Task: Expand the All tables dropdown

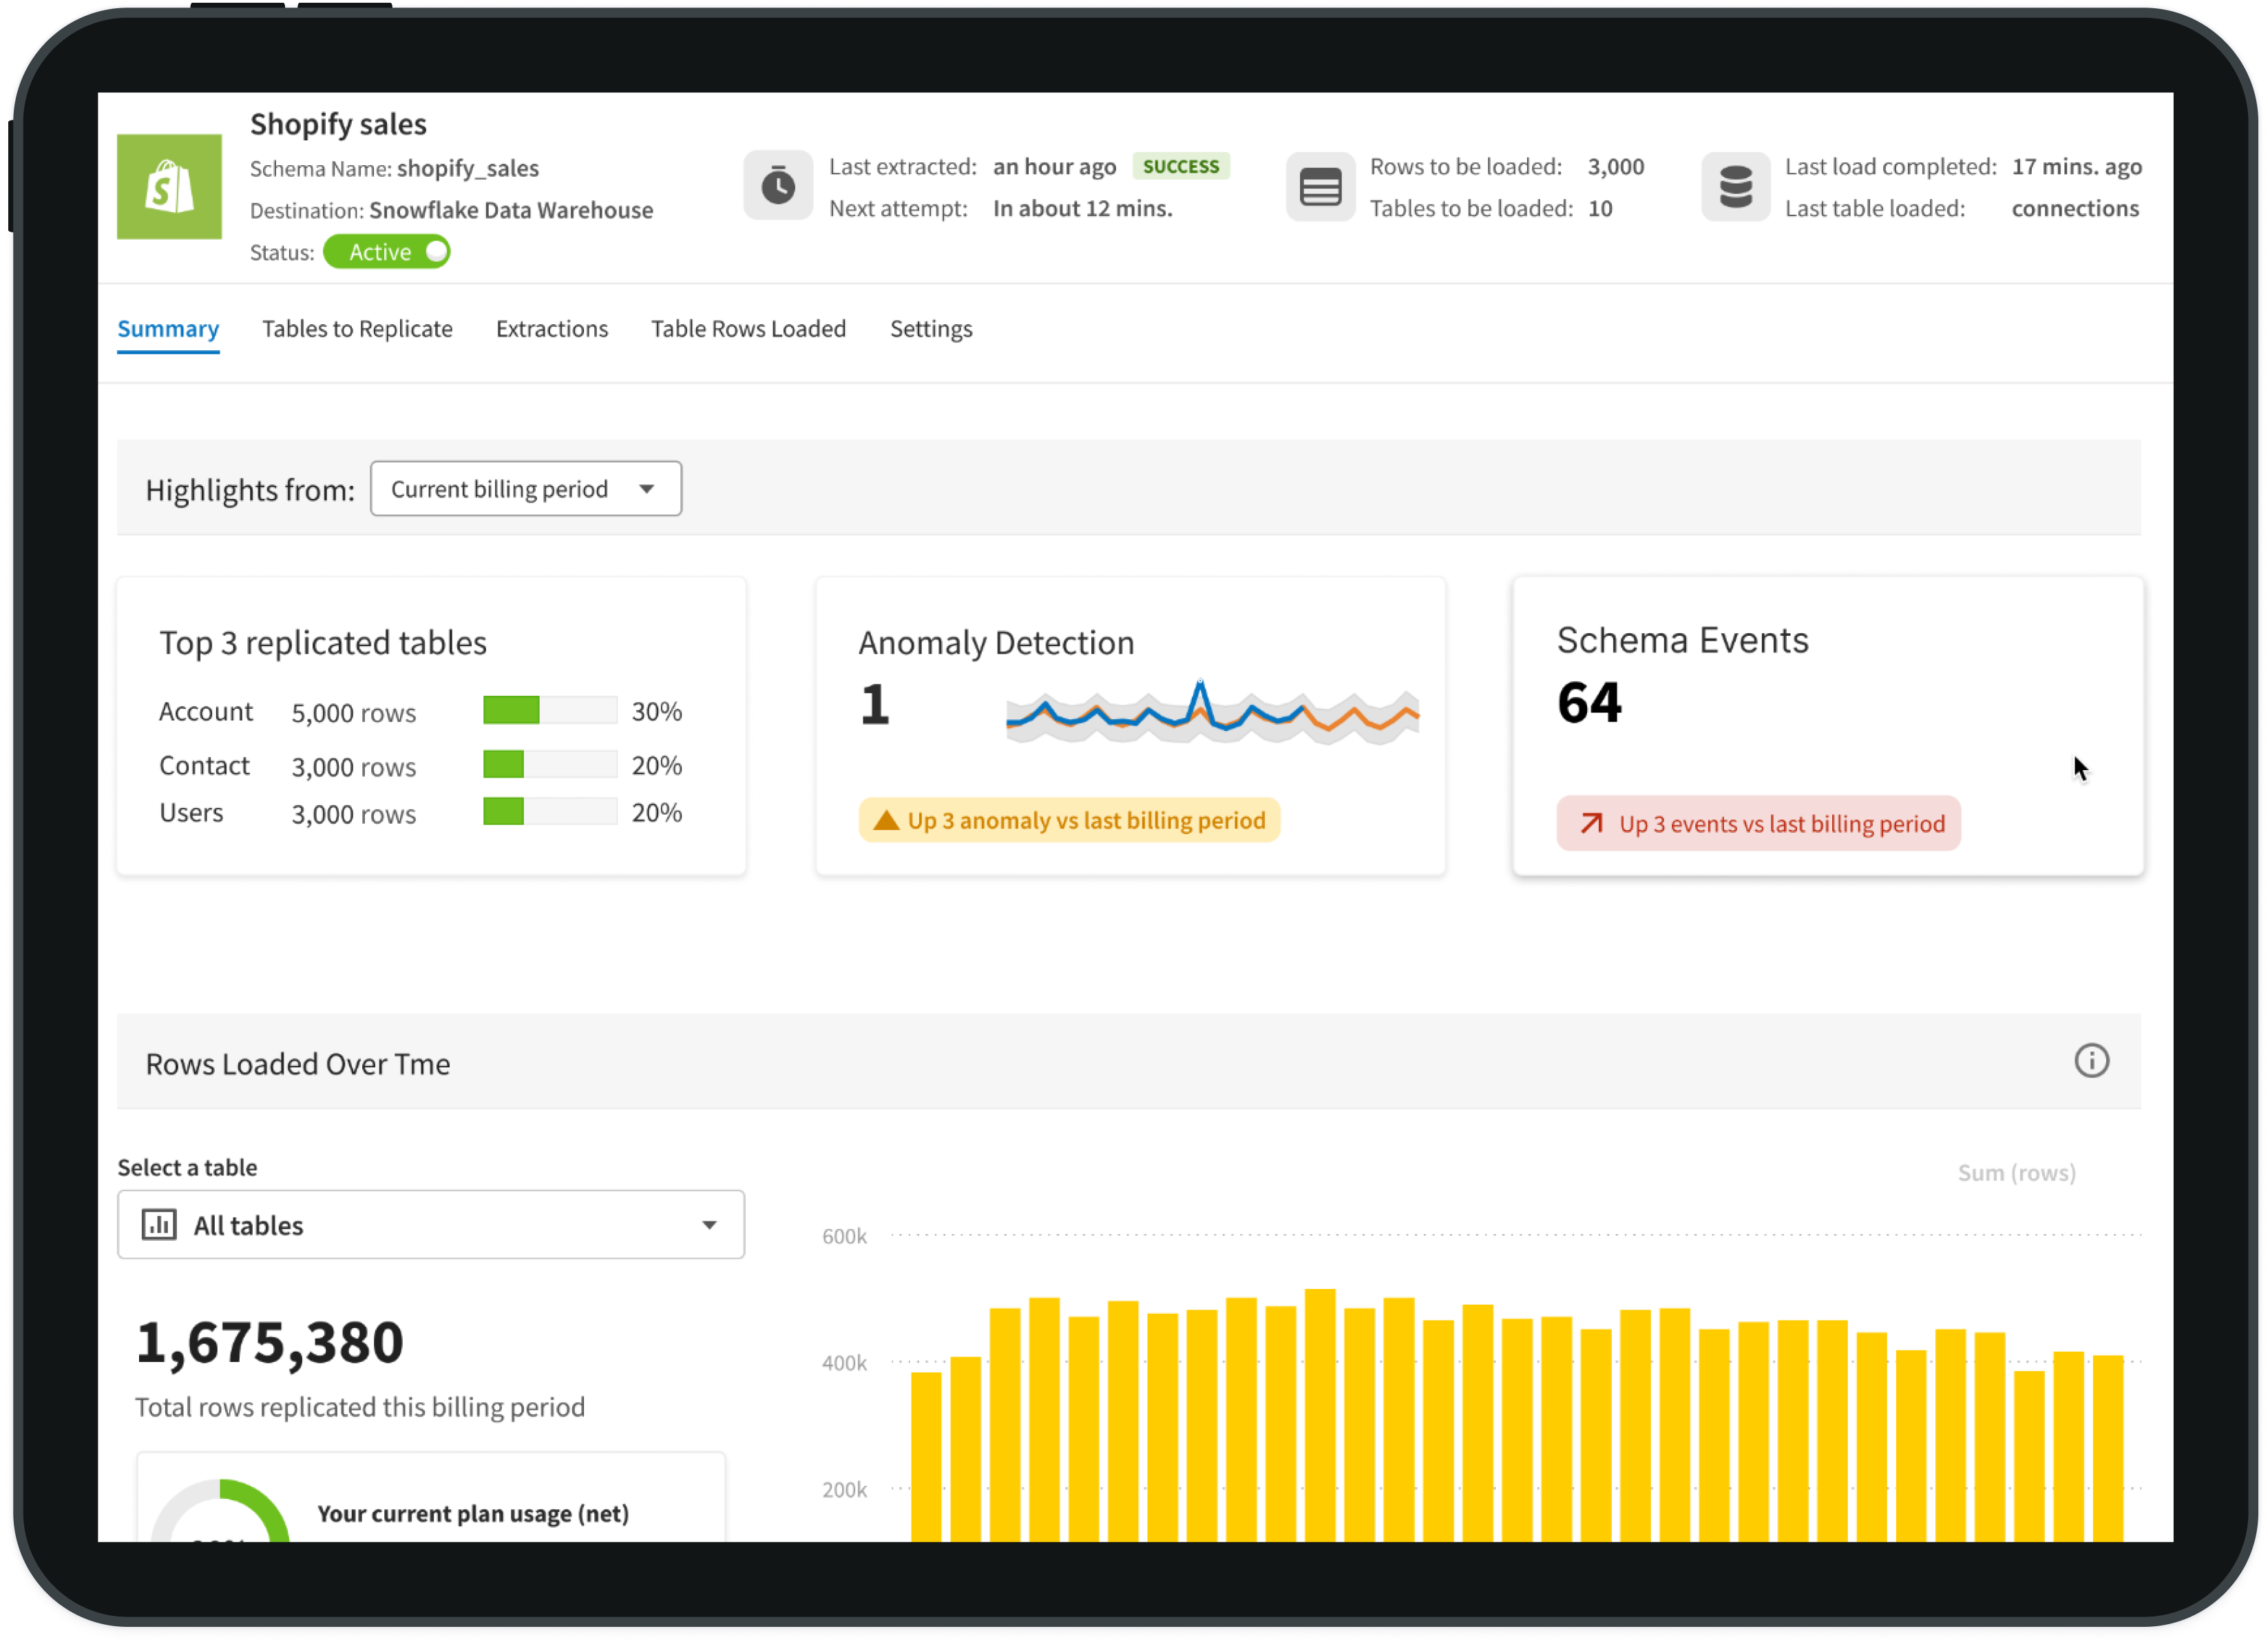Action: [x=430, y=1224]
